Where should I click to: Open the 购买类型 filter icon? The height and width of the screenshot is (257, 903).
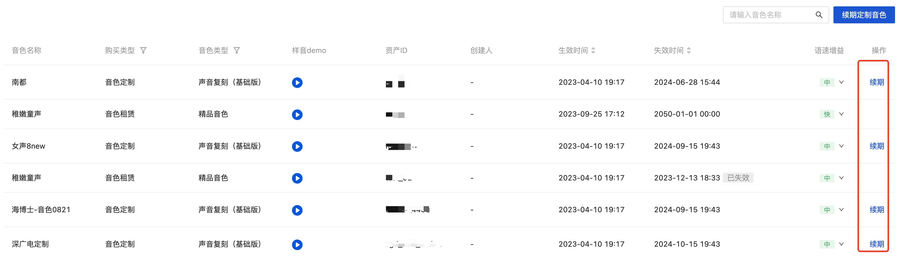pyautogui.click(x=143, y=50)
